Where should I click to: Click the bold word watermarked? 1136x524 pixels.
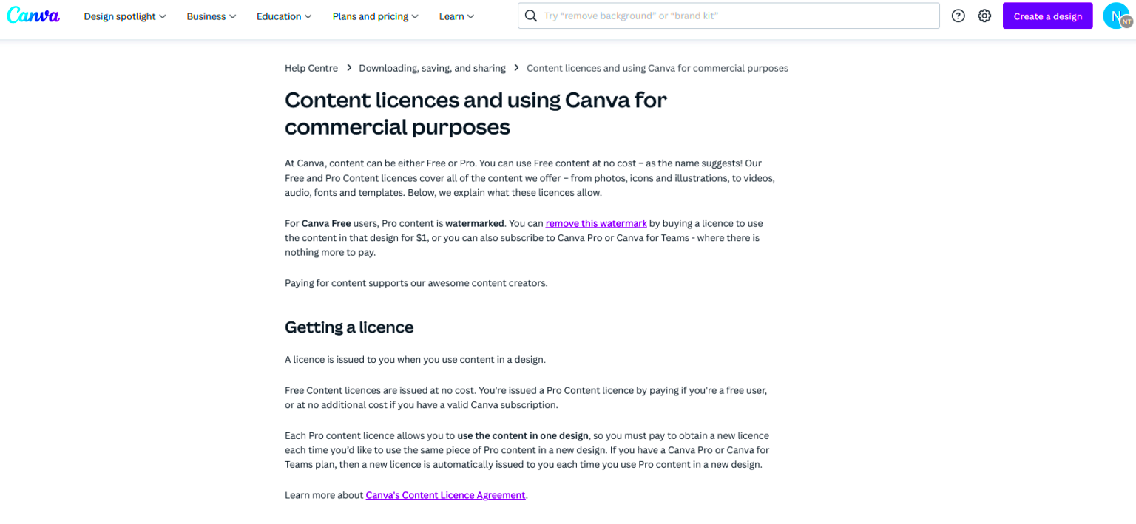tap(475, 223)
